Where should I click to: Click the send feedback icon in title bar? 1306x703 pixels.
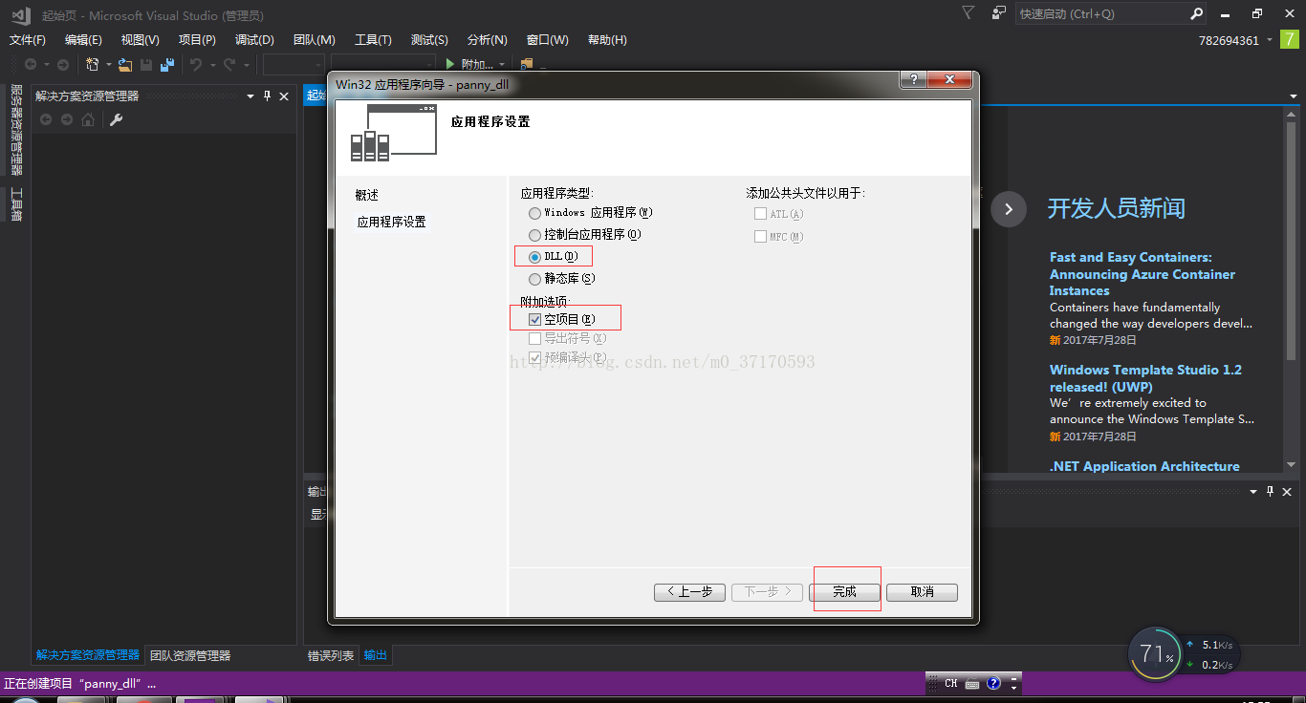point(999,12)
